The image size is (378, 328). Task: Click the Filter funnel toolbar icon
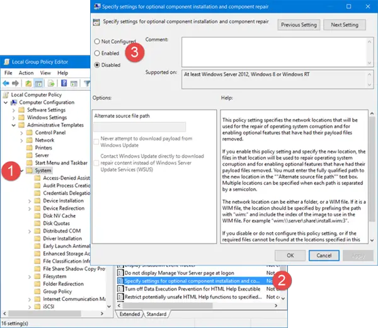(x=88, y=82)
